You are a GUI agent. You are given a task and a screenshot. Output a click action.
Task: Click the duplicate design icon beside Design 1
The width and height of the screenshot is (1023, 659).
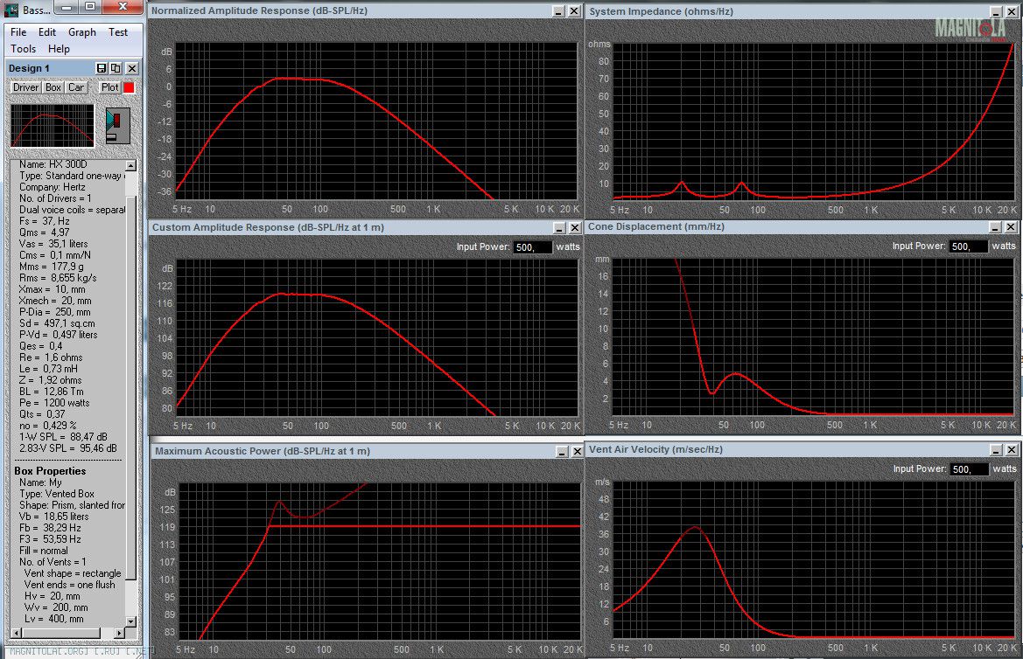[x=116, y=68]
